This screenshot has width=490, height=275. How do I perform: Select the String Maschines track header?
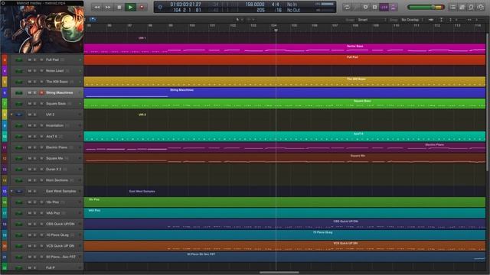[x=47, y=92]
